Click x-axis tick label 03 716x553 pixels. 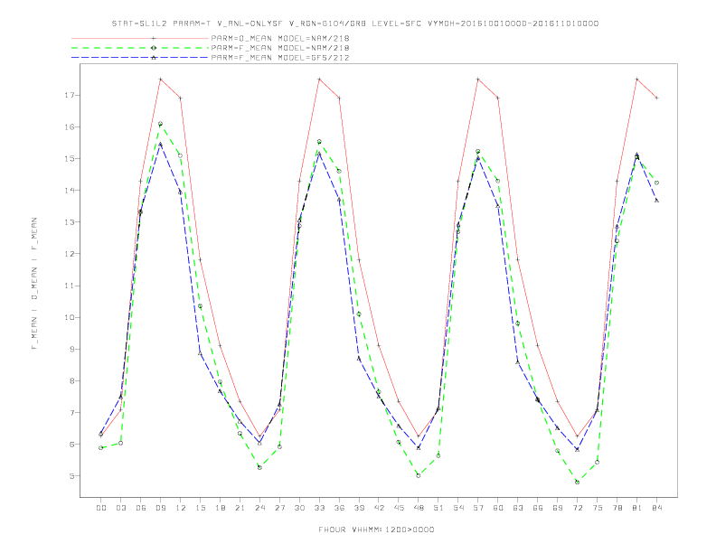(120, 508)
